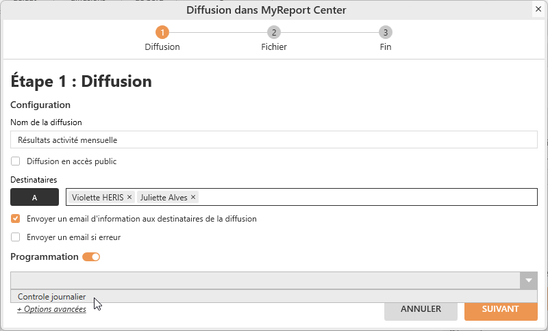Go to the Fin step label
The width and height of the screenshot is (548, 331).
(x=386, y=47)
